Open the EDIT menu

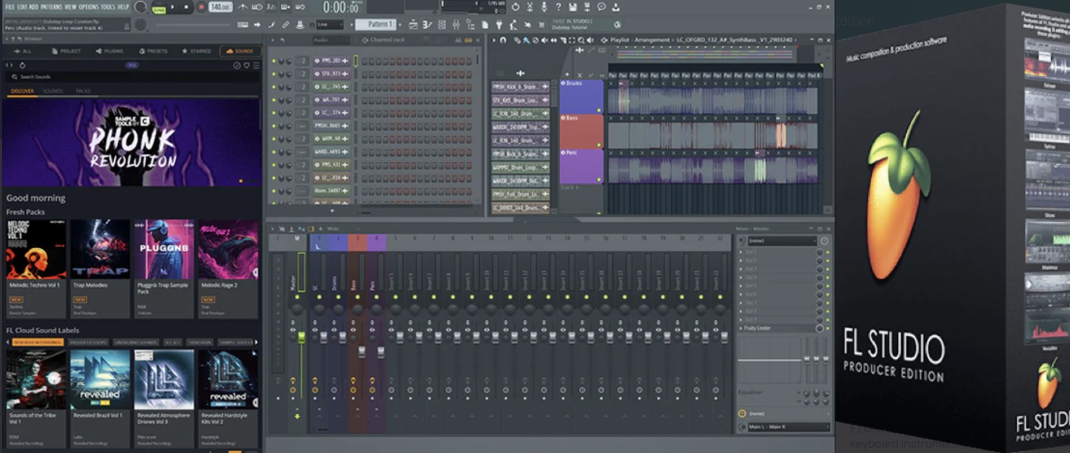pos(22,7)
